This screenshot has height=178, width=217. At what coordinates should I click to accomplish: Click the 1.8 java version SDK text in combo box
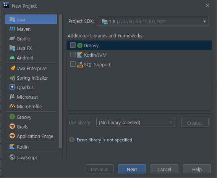coord(138,22)
